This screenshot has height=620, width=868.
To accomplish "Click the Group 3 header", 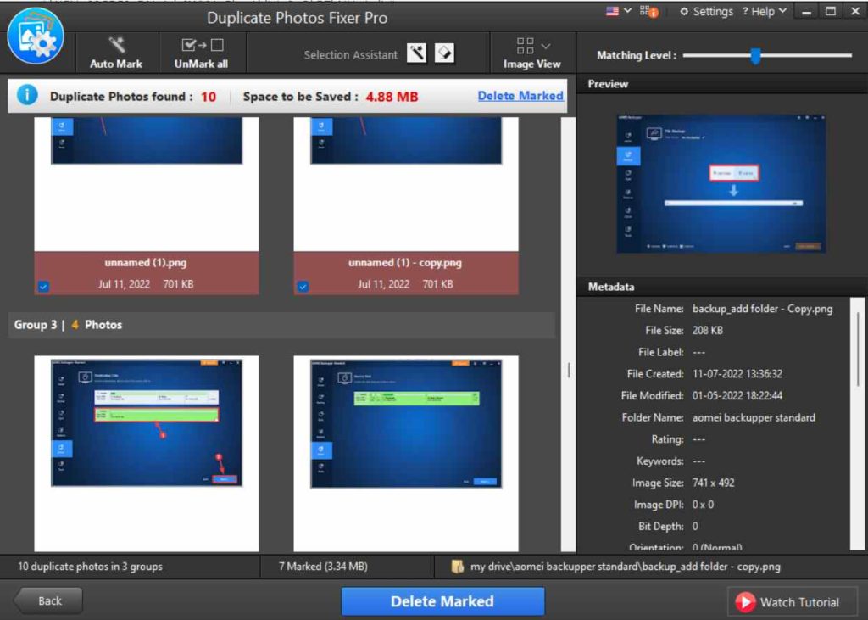I will click(x=281, y=325).
